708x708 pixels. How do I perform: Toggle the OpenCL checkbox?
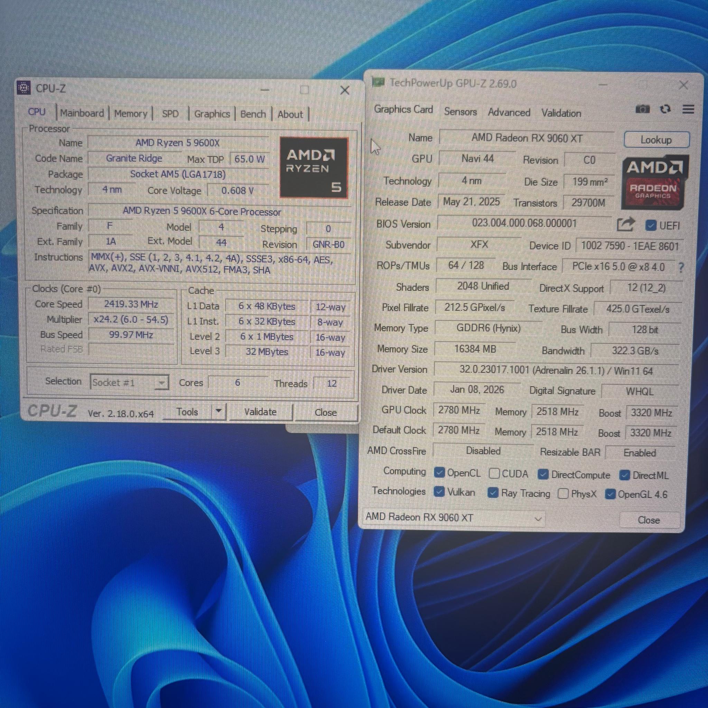(x=439, y=473)
